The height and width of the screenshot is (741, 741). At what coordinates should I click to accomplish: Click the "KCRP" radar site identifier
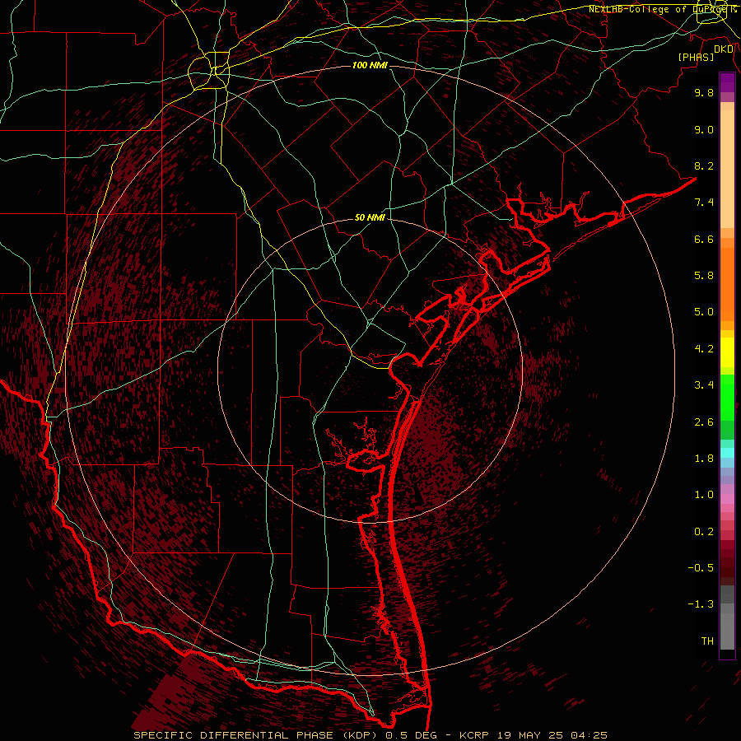pyautogui.click(x=475, y=735)
